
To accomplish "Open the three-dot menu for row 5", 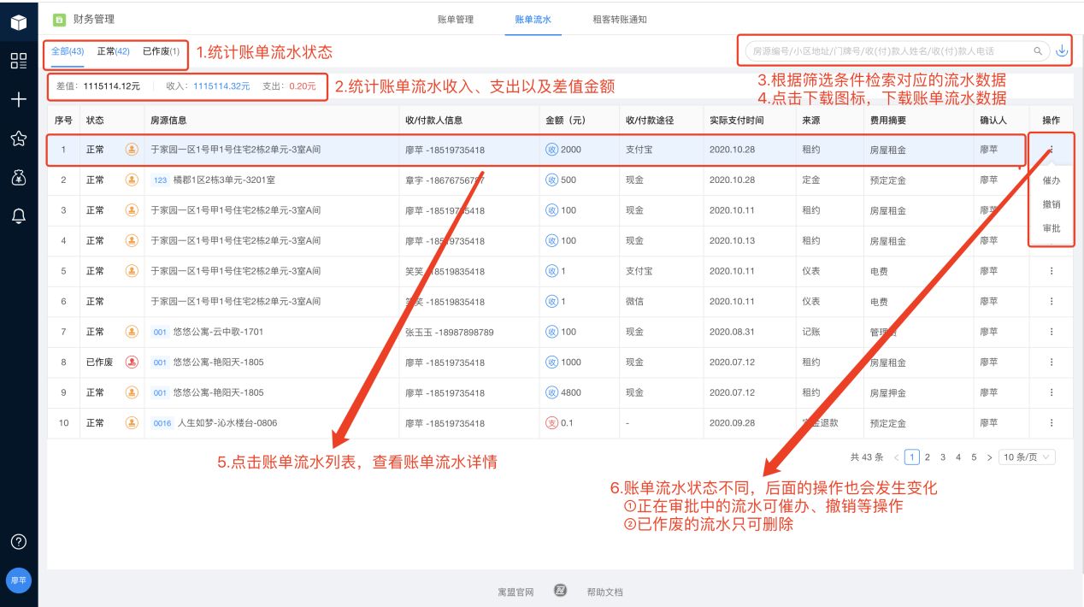I will [x=1052, y=271].
